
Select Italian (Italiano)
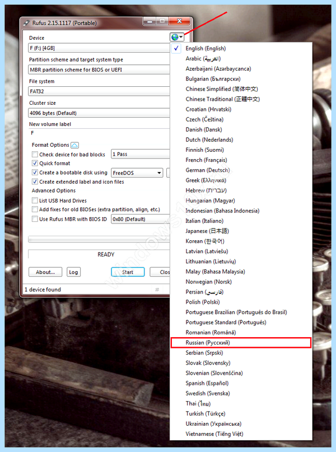pos(241,221)
